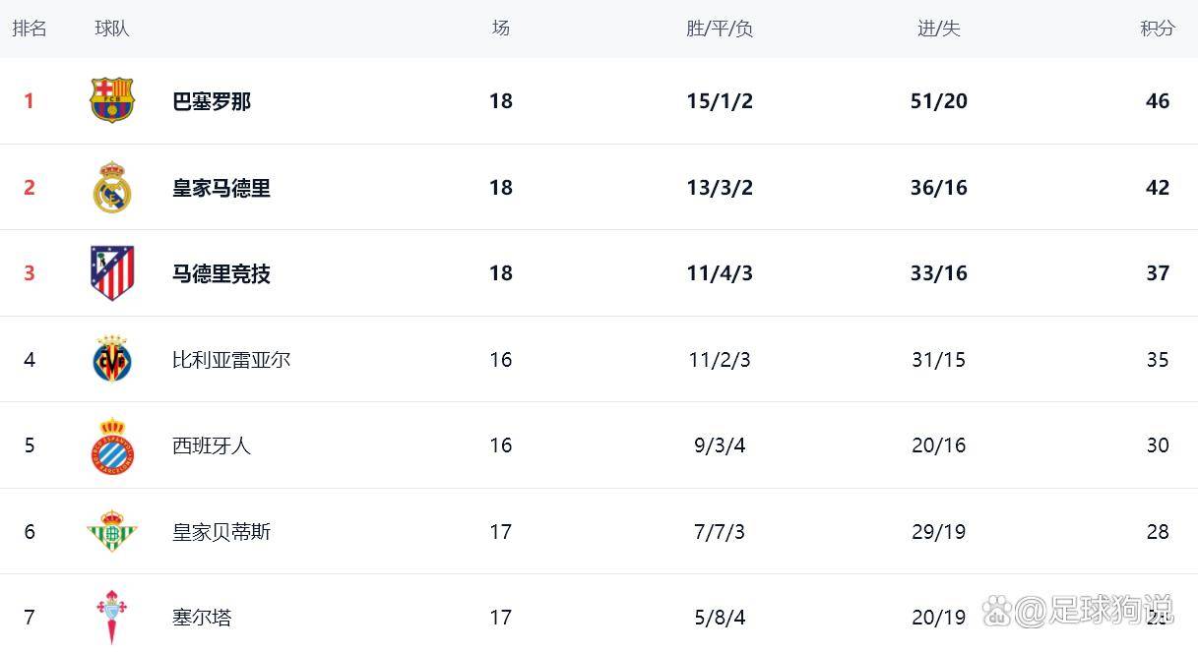Click the Real Betis club crest
The width and height of the screenshot is (1198, 652).
112,532
